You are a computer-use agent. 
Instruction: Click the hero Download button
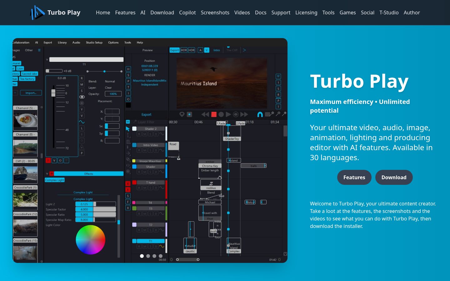tap(394, 177)
